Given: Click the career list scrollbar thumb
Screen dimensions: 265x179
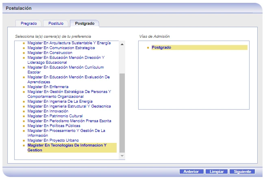Looking at the screenshot, I should [x=122, y=112].
